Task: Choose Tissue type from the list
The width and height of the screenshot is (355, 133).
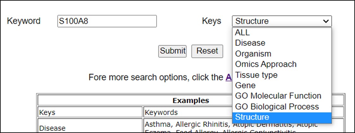Action: pyautogui.click(x=256, y=75)
